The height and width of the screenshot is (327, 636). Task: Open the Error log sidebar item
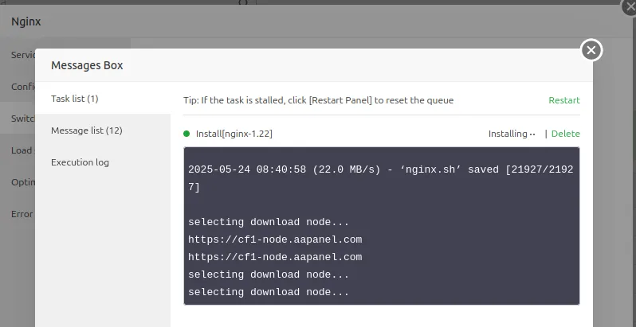click(x=23, y=214)
